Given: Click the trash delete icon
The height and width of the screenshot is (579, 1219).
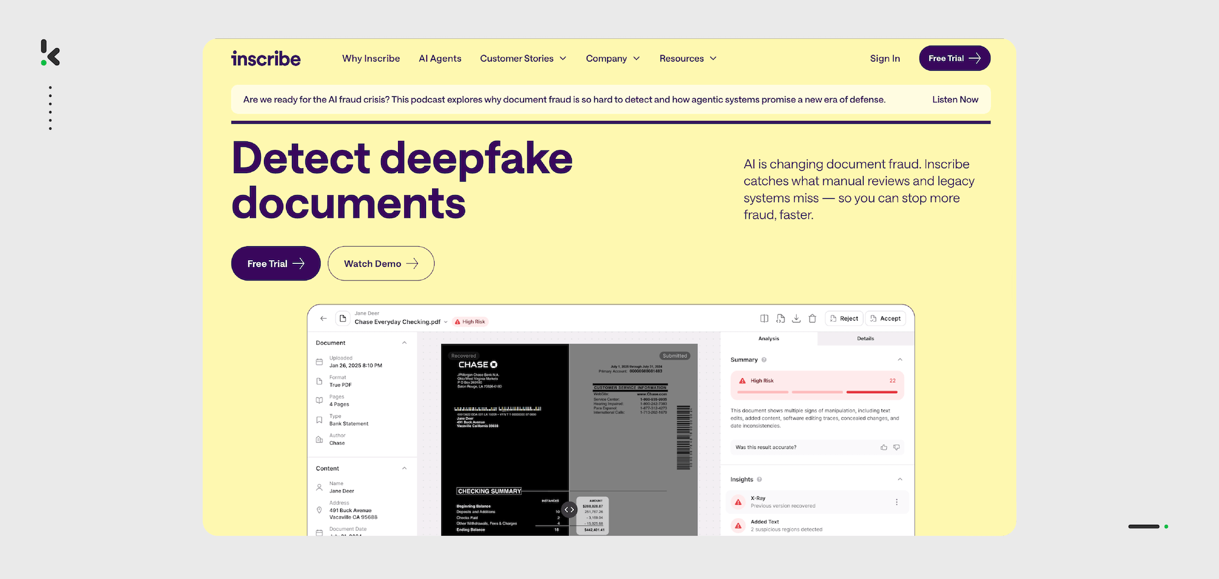Looking at the screenshot, I should click(812, 318).
